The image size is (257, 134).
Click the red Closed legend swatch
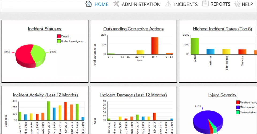click(x=59, y=36)
